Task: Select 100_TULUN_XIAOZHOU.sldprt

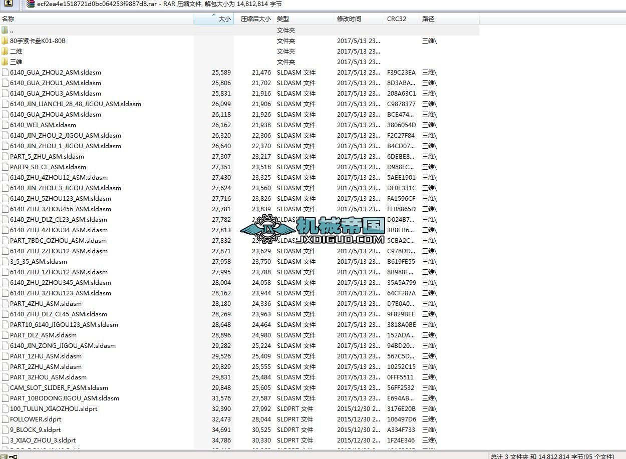Action: click(54, 409)
